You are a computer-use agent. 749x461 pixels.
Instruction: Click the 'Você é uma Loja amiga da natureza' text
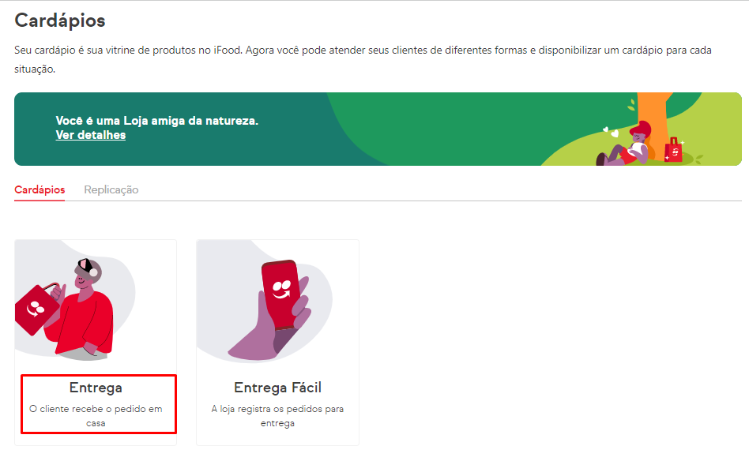click(156, 121)
